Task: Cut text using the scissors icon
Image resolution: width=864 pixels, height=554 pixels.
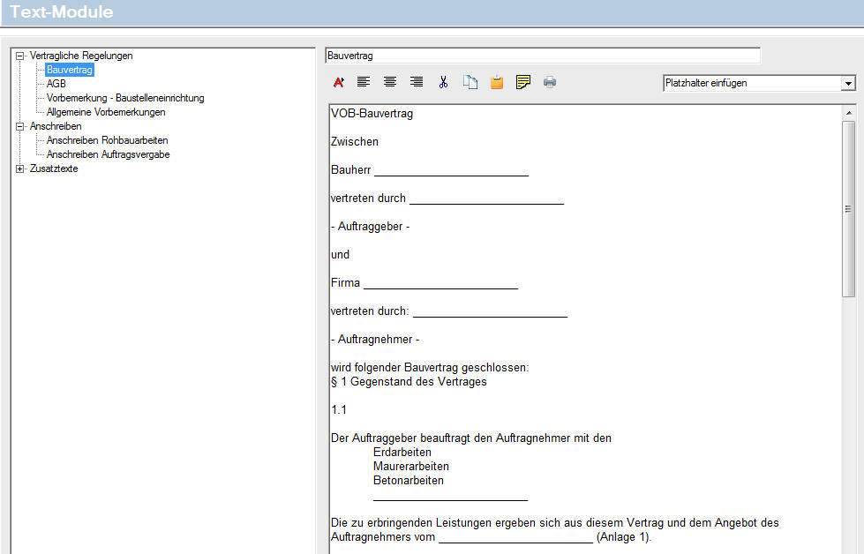Action: [444, 81]
